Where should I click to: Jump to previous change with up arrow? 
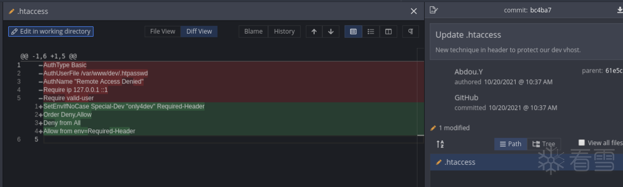pyautogui.click(x=314, y=32)
